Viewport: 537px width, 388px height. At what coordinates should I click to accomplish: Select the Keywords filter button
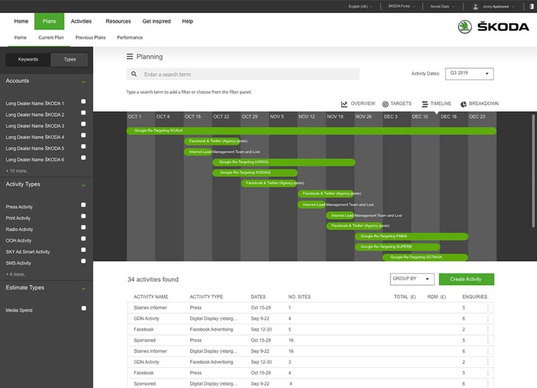tap(28, 60)
